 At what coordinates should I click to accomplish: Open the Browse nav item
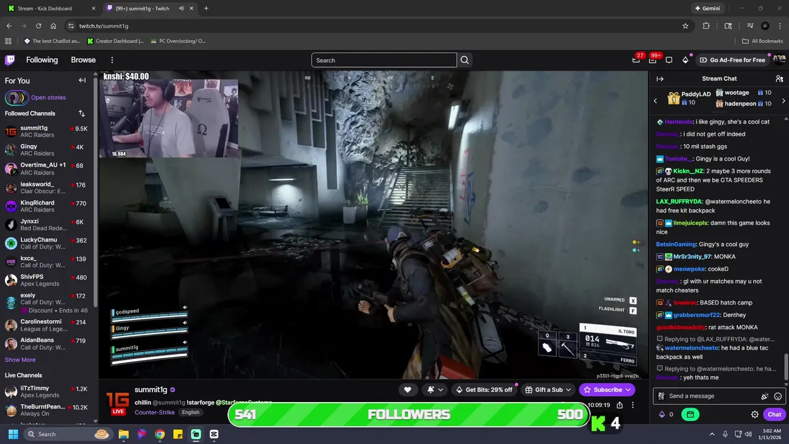pos(83,60)
